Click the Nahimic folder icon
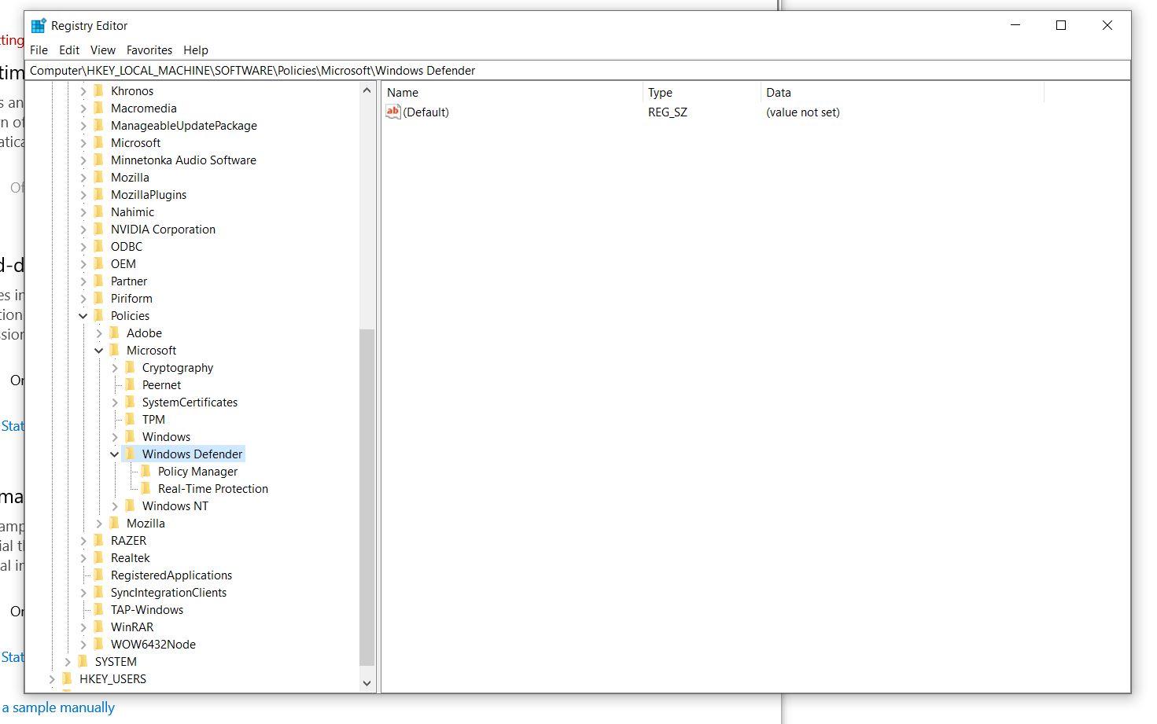Viewport: 1157px width, 724px height. [x=98, y=211]
